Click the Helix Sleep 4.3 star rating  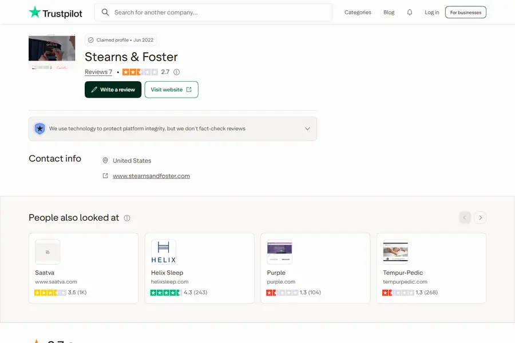point(166,293)
